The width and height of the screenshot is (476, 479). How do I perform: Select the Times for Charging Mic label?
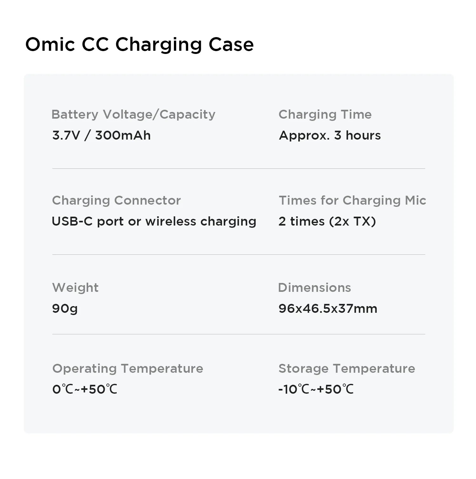pyautogui.click(x=352, y=200)
